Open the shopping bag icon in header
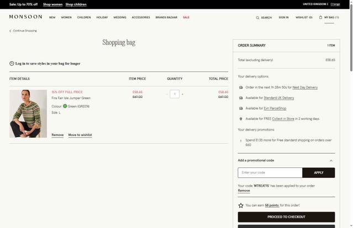Viewport: 353px width, 228px height. [320, 17]
